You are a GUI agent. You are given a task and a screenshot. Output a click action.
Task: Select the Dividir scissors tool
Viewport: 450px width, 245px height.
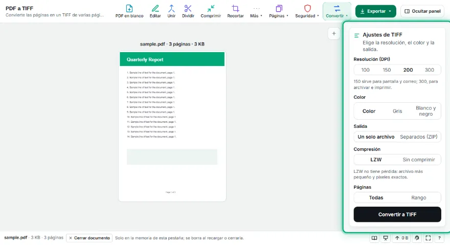pos(188,11)
